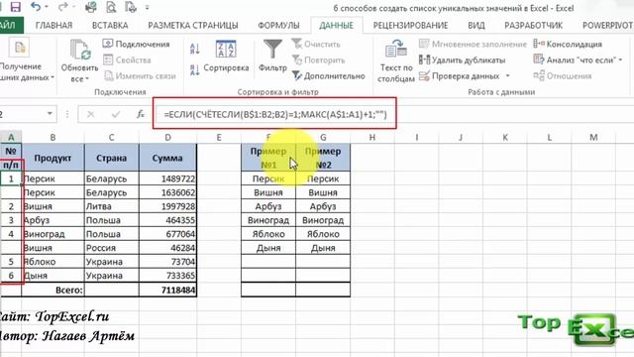The width and height of the screenshot is (634, 357).
Task: Select column H header
Action: (372, 138)
